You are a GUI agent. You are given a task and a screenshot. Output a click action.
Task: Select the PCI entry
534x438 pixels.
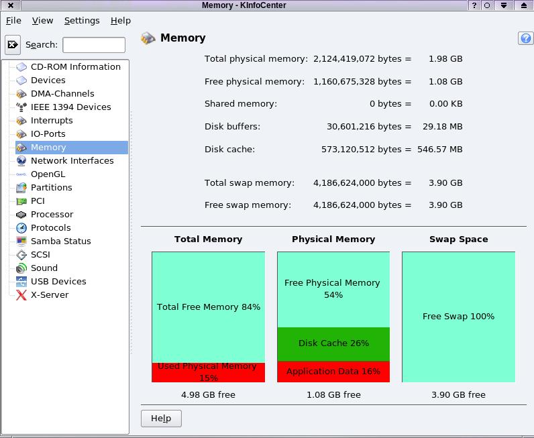38,201
